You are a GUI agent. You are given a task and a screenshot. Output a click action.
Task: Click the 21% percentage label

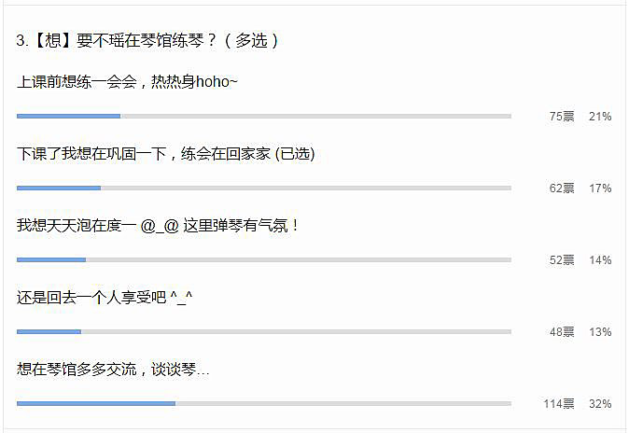tap(600, 117)
